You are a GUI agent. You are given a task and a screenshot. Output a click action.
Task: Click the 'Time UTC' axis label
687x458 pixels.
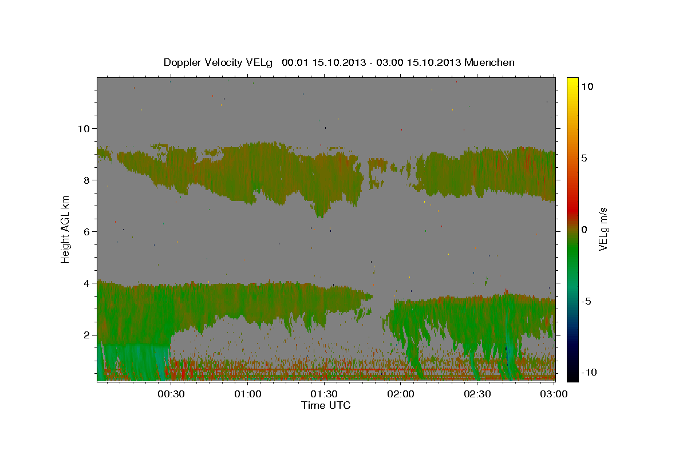(x=326, y=405)
